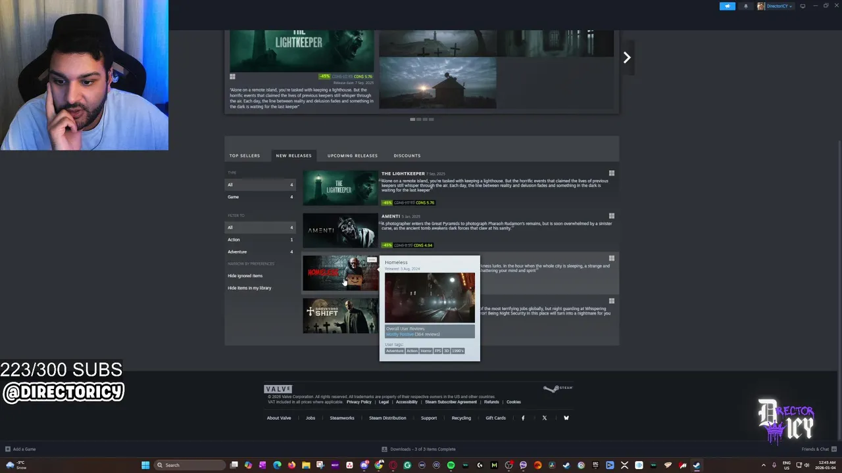Screen dimensions: 842x473
Task: Toggle Hide items in my library
Action: [249, 288]
